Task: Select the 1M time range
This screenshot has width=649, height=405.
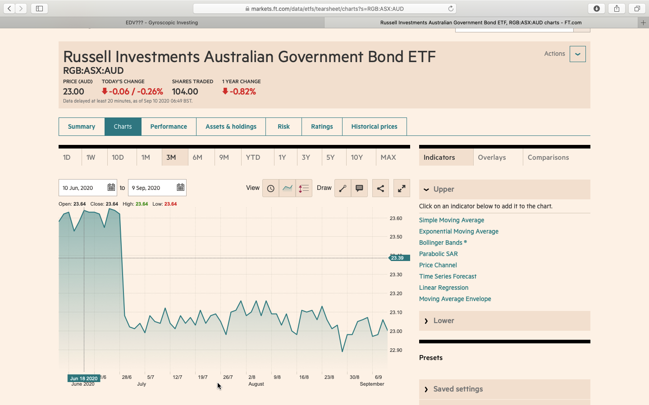Action: [146, 157]
